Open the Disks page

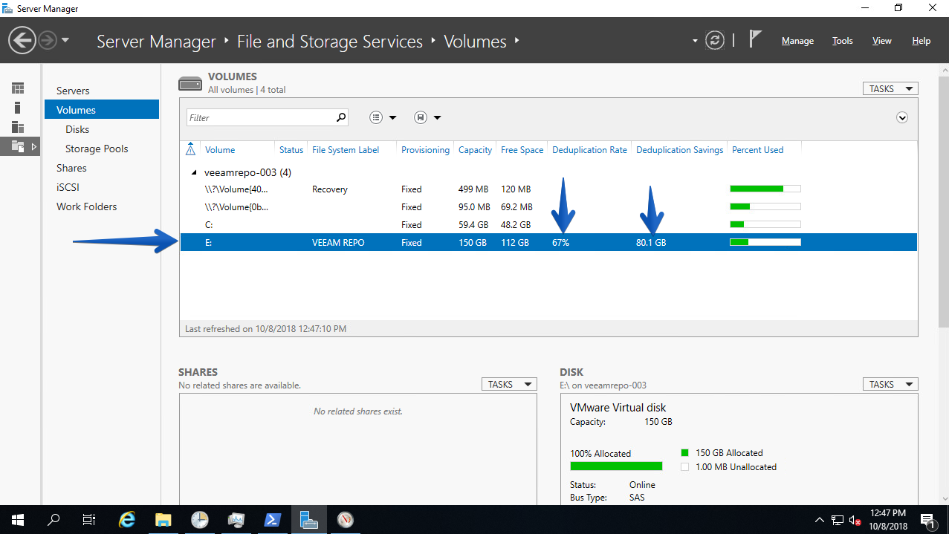77,129
